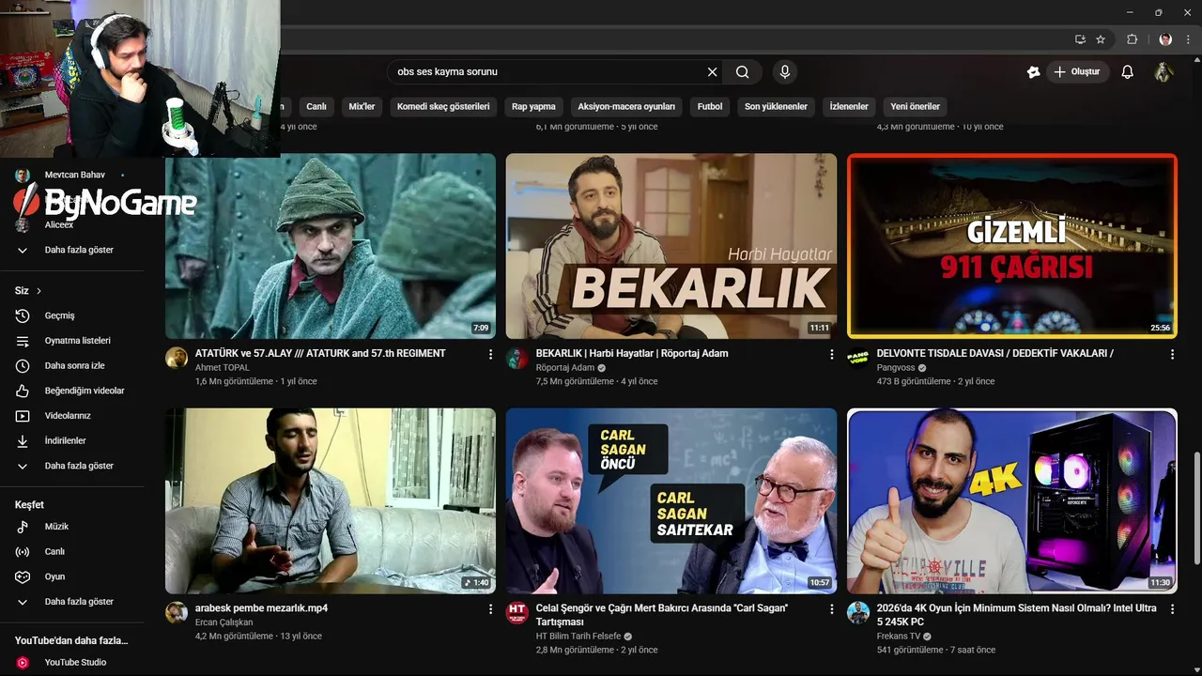Bookmark page with the star icon
1202x676 pixels.
pos(1101,39)
